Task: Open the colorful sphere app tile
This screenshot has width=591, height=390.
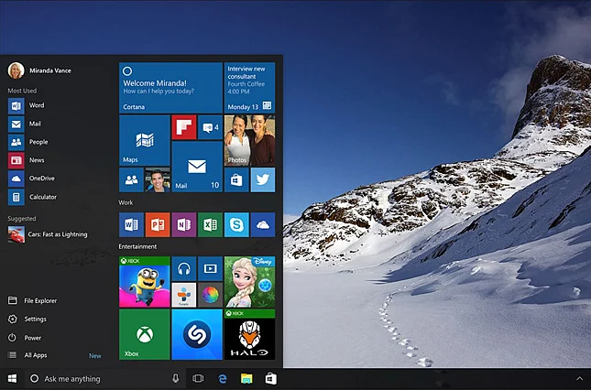Action: tap(211, 295)
